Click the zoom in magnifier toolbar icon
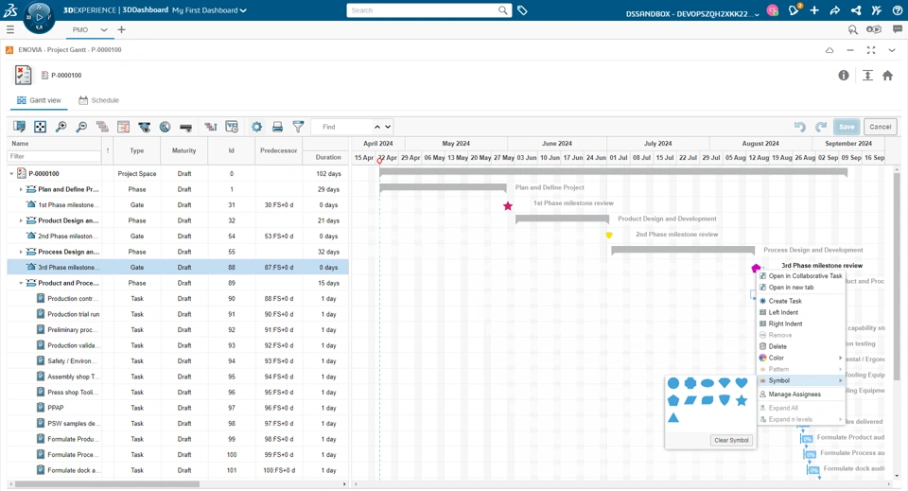 pyautogui.click(x=61, y=127)
